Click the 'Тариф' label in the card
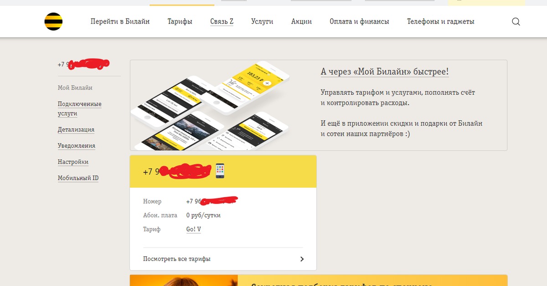 click(152, 230)
